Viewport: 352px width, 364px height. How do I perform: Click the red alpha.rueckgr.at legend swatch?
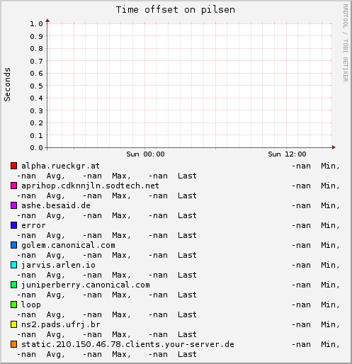(13, 166)
